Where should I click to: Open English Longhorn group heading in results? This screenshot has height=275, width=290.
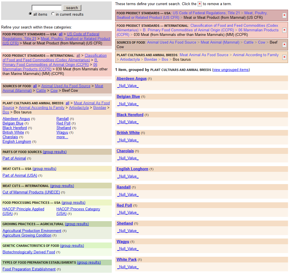pos(132,169)
